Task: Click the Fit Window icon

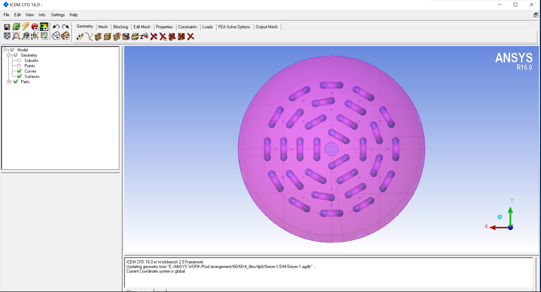Action: (x=7, y=36)
